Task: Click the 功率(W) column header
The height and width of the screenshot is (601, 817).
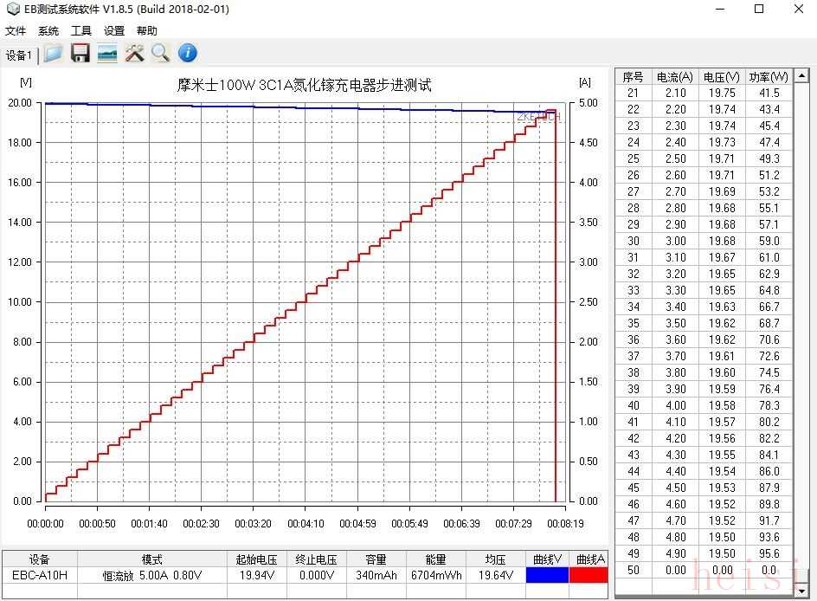Action: click(x=769, y=76)
